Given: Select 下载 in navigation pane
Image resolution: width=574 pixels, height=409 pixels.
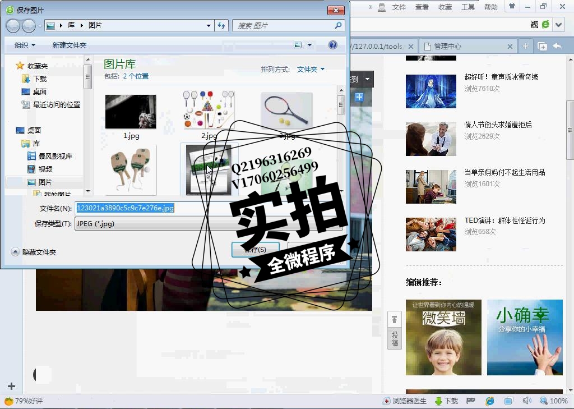Looking at the screenshot, I should point(40,79).
